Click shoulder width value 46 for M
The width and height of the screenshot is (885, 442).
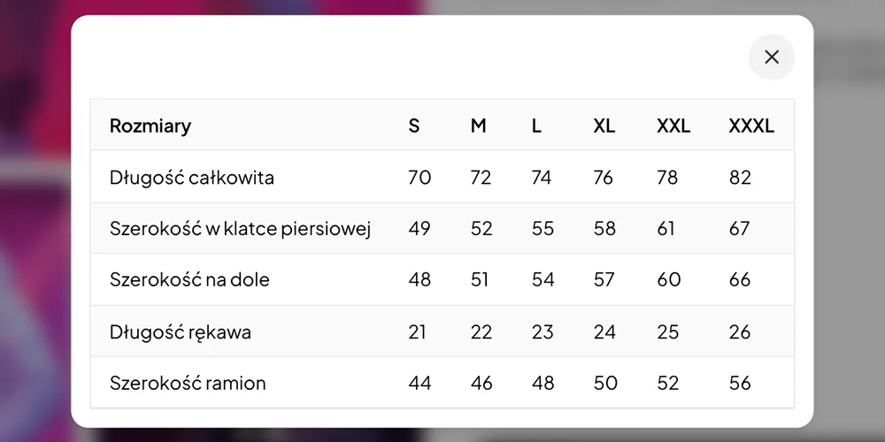click(481, 384)
